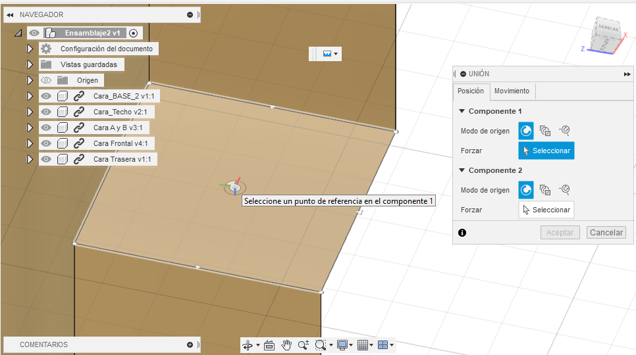
Task: Select Vistas guardadas tree label
Action: 89,64
